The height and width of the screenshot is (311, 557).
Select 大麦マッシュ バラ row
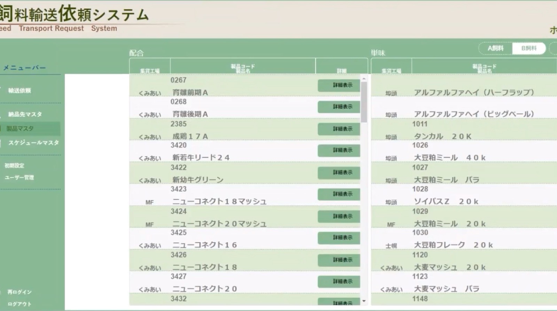pyautogui.click(x=464, y=282)
